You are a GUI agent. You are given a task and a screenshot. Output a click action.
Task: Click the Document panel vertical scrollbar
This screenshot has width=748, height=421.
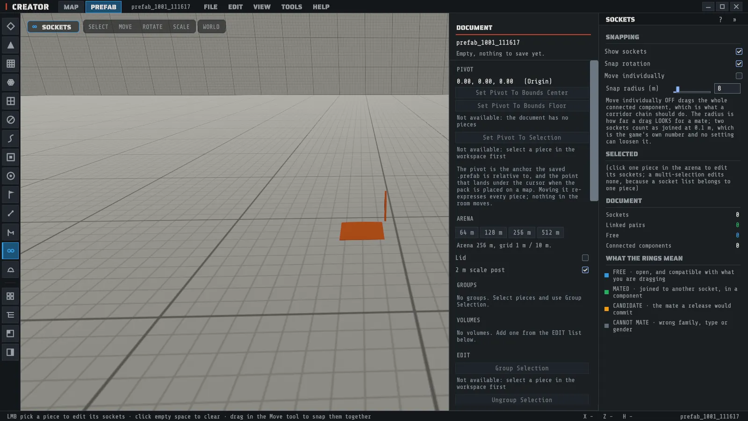coord(594,131)
